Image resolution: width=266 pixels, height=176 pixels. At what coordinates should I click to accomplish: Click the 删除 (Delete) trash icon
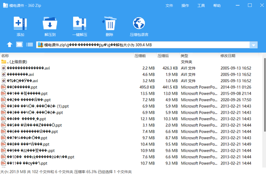coord(109,23)
